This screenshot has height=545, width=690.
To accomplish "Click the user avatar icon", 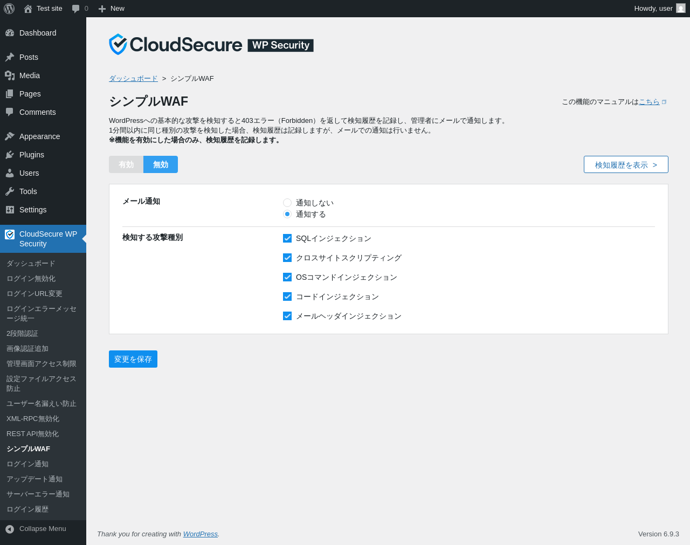I will coord(681,8).
